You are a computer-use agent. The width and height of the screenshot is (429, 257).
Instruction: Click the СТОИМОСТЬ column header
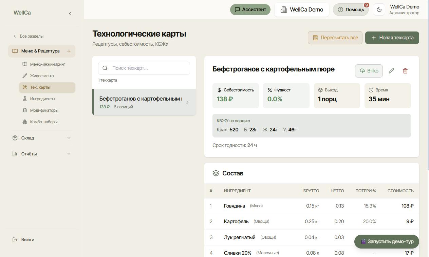pyautogui.click(x=400, y=191)
